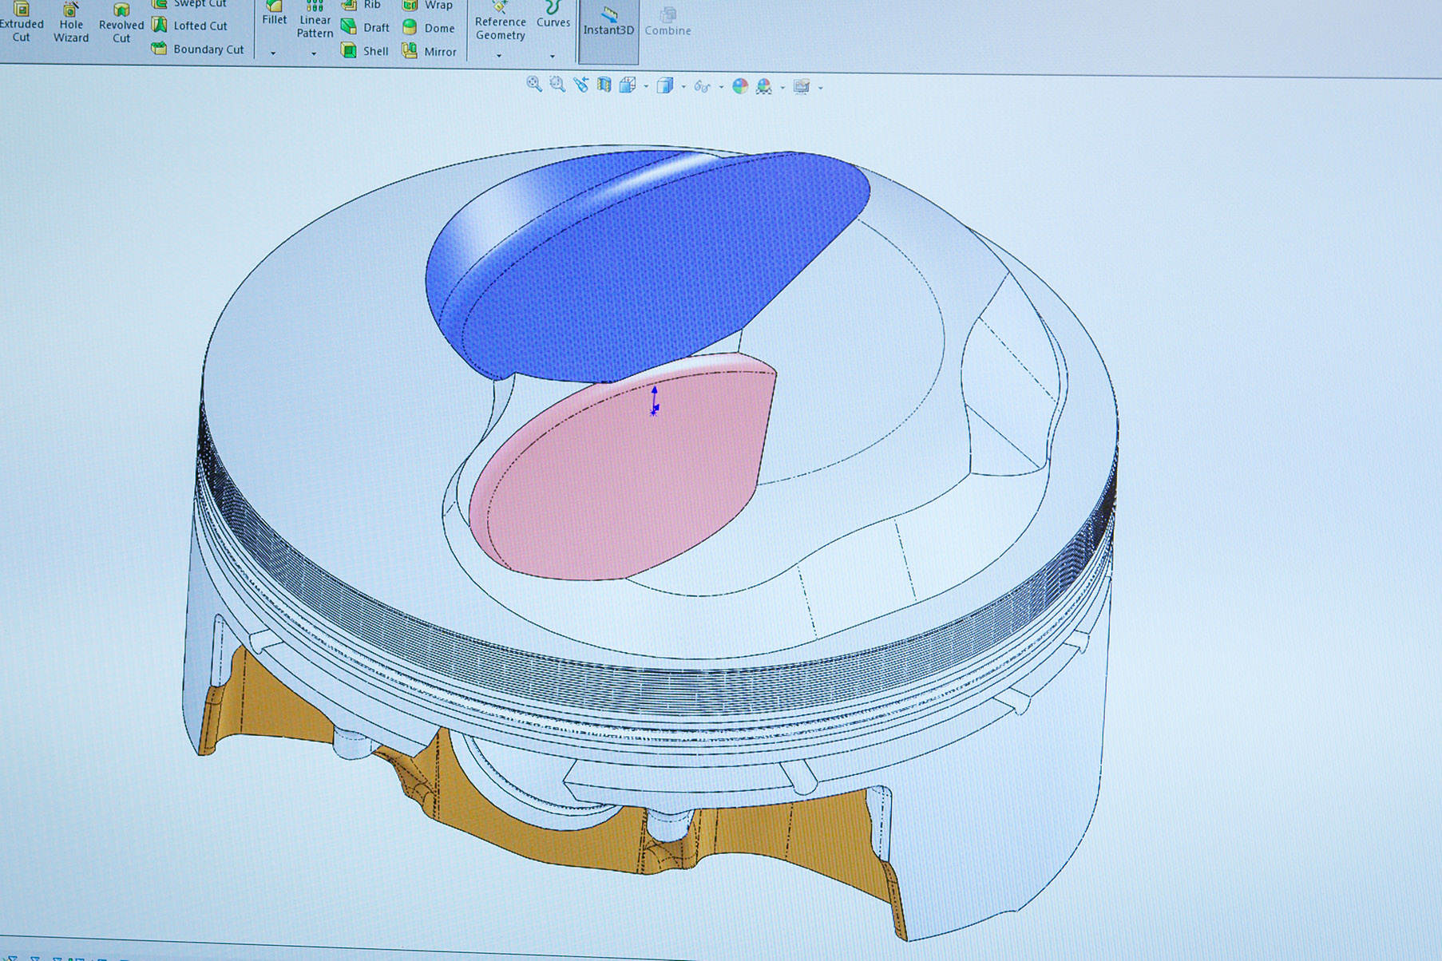Click the Hide/Show Items glasses icon

[x=702, y=86]
